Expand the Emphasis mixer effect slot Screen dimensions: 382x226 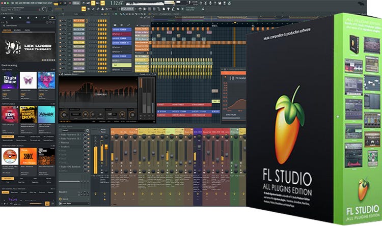pyautogui.click(x=60, y=147)
